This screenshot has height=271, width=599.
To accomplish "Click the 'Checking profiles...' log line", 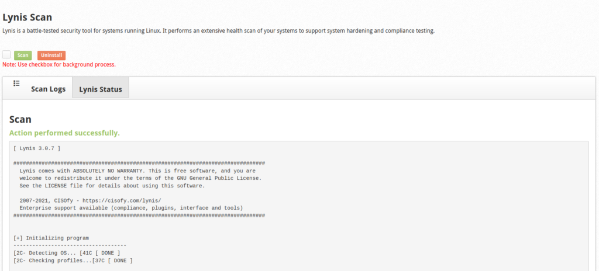I will [73, 260].
